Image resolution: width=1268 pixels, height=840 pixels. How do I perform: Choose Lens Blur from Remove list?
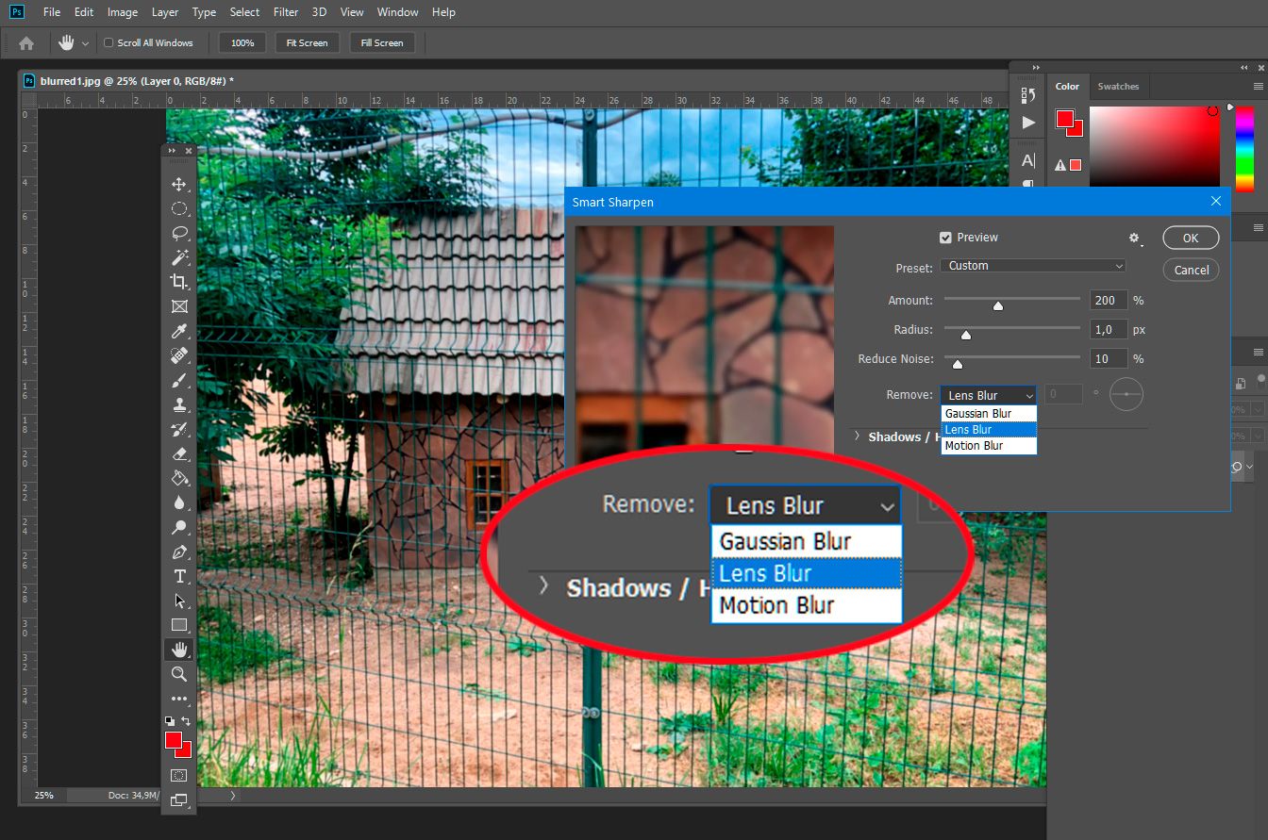pos(989,430)
